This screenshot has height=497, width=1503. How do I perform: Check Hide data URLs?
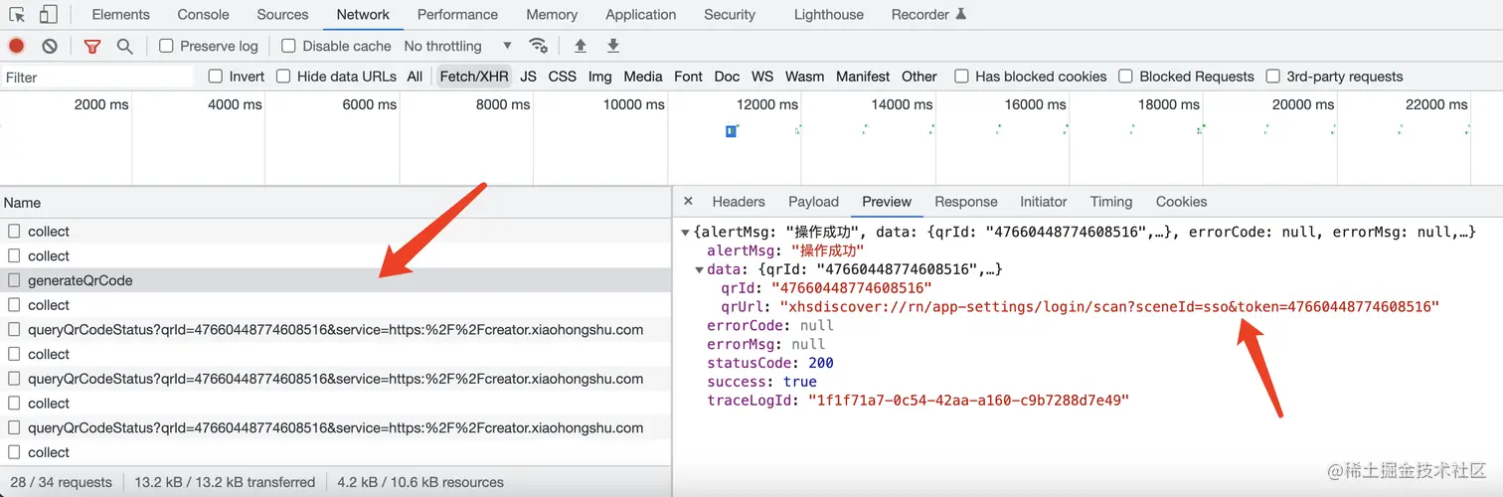pos(283,77)
